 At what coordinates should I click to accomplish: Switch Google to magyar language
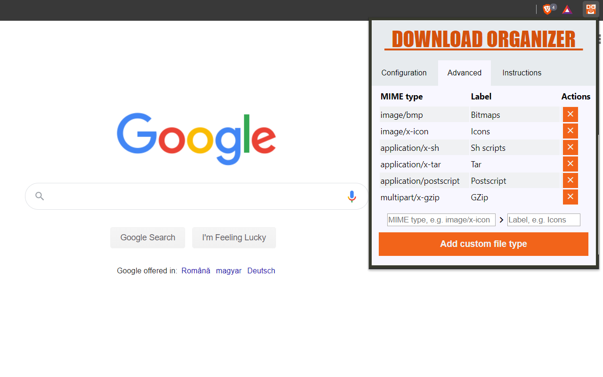pyautogui.click(x=229, y=271)
